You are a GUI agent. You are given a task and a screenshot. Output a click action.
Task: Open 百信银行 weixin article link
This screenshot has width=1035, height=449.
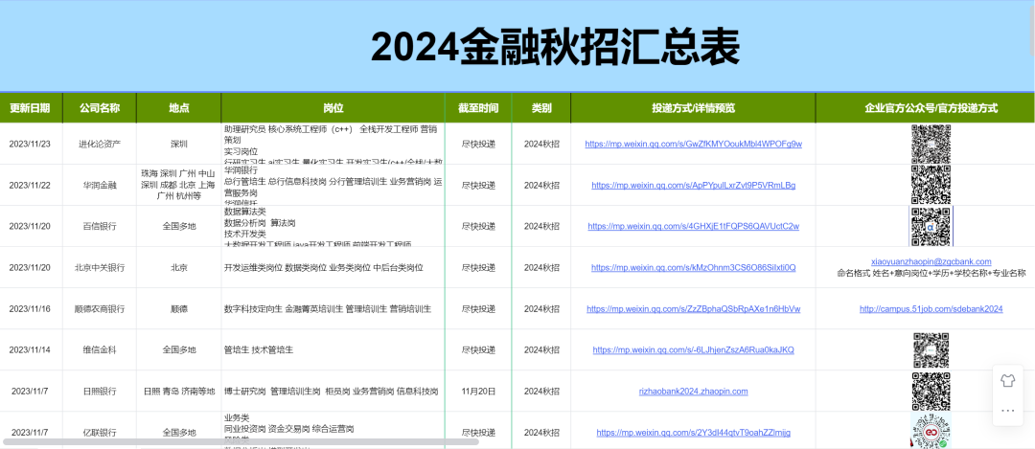(x=693, y=226)
